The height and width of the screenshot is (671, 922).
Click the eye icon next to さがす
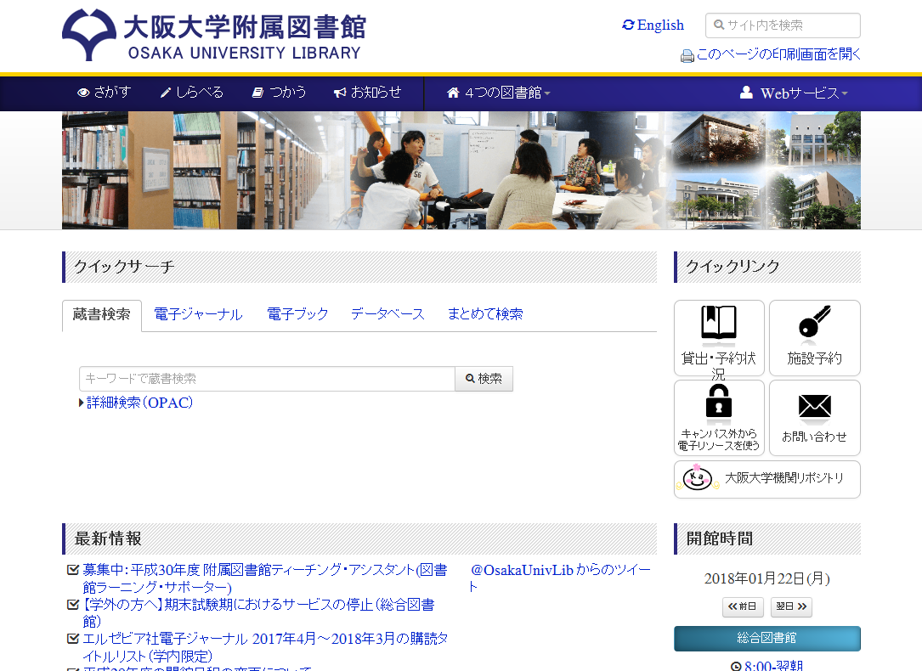(83, 93)
